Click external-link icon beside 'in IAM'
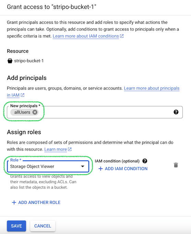Image resolution: width=191 pixels, height=234 pixels. (x=22, y=95)
